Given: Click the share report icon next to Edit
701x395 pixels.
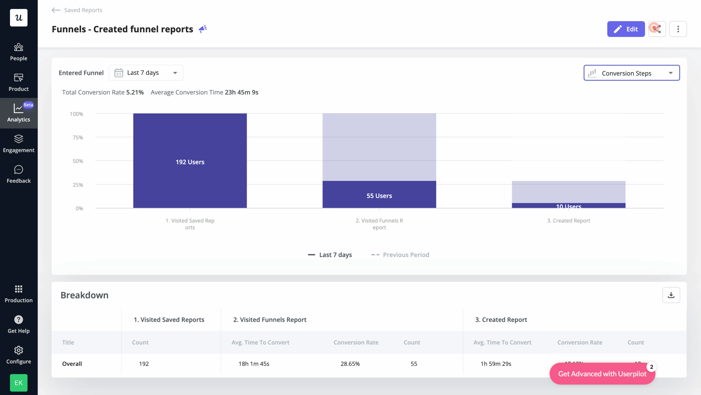Looking at the screenshot, I should 657,29.
